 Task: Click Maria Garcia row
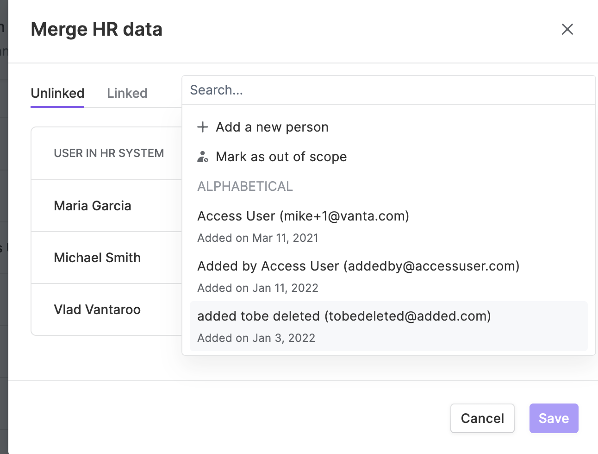[x=106, y=206]
